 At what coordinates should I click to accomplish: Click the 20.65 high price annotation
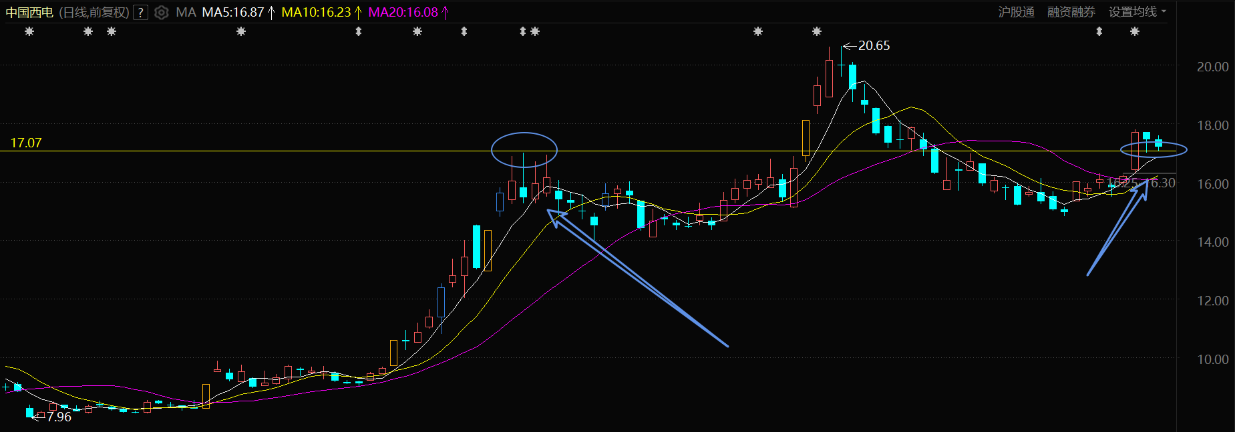coord(874,45)
